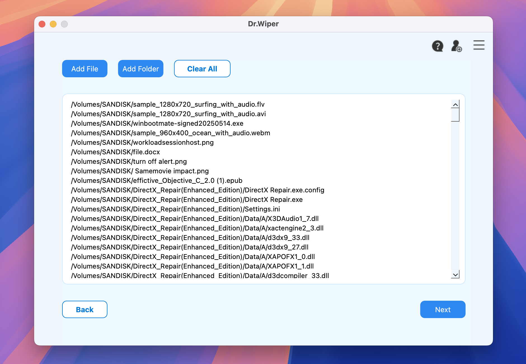The height and width of the screenshot is (364, 526).
Task: Click the scrollbar down arrow
Action: (x=455, y=275)
